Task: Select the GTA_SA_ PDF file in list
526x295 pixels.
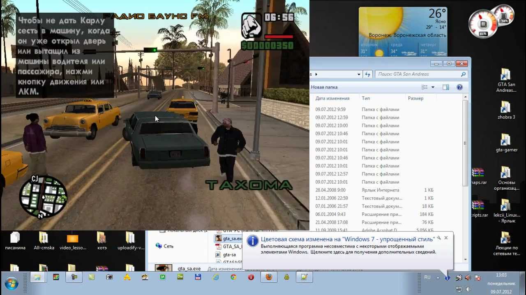Action: point(228,247)
